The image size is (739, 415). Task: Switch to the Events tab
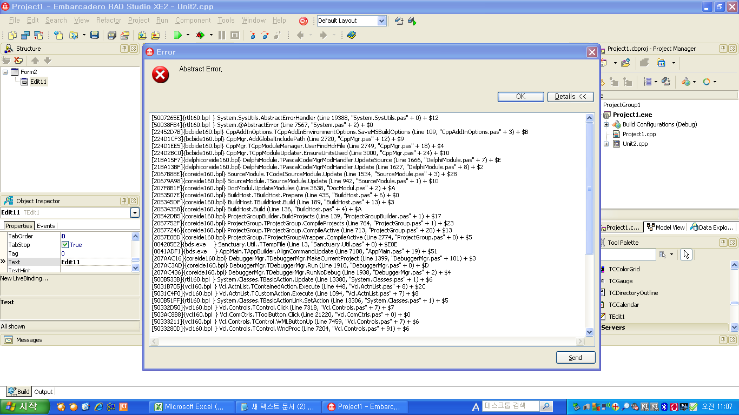[x=45, y=226]
